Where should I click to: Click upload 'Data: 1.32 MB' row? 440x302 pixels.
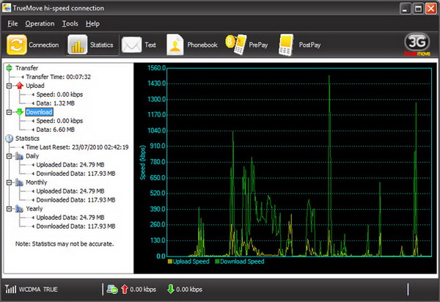pos(56,103)
